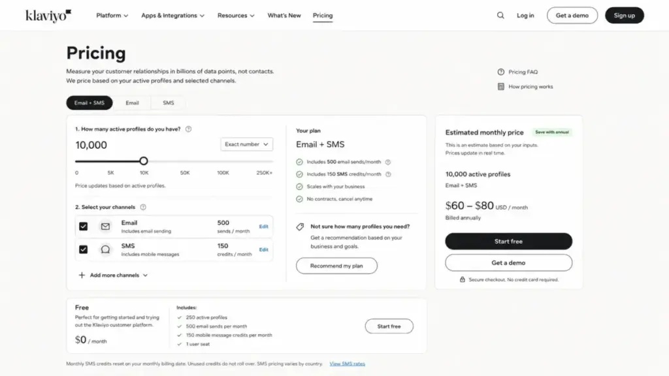Edit the SMS credits amount
The height and width of the screenshot is (376, 669).
pyautogui.click(x=264, y=250)
